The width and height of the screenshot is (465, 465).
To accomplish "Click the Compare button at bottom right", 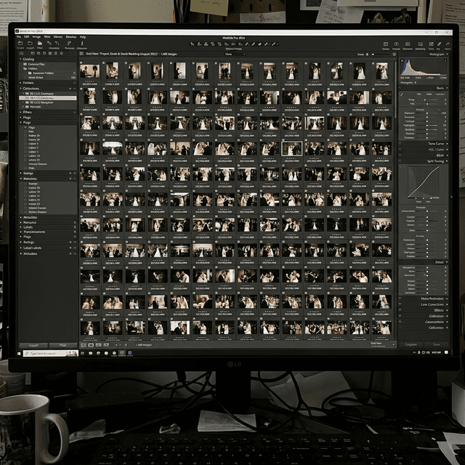I will click(411, 344).
